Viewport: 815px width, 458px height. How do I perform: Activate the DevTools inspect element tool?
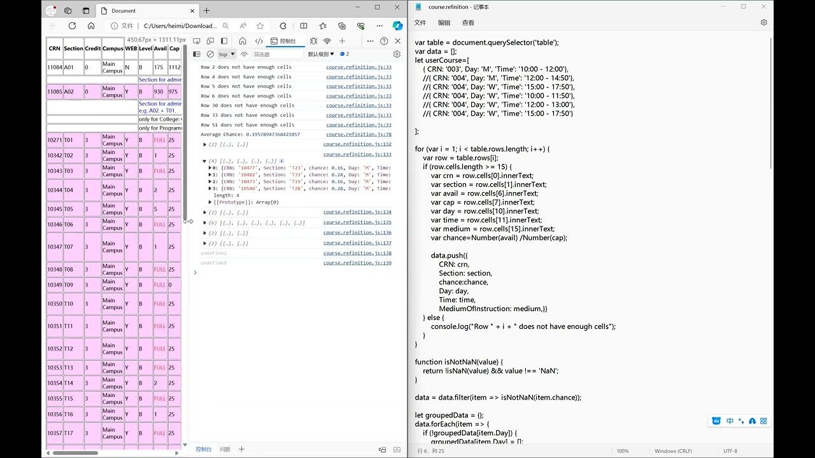(x=197, y=41)
